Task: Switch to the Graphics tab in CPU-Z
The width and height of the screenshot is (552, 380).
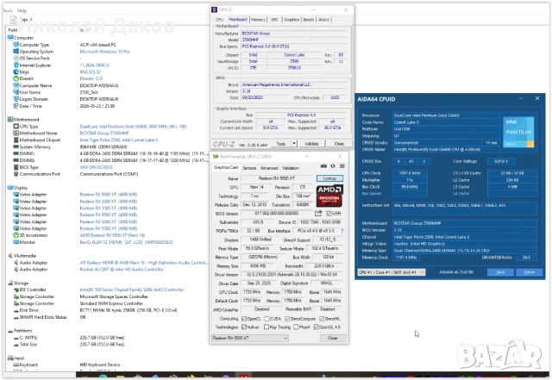Action: [x=292, y=20]
